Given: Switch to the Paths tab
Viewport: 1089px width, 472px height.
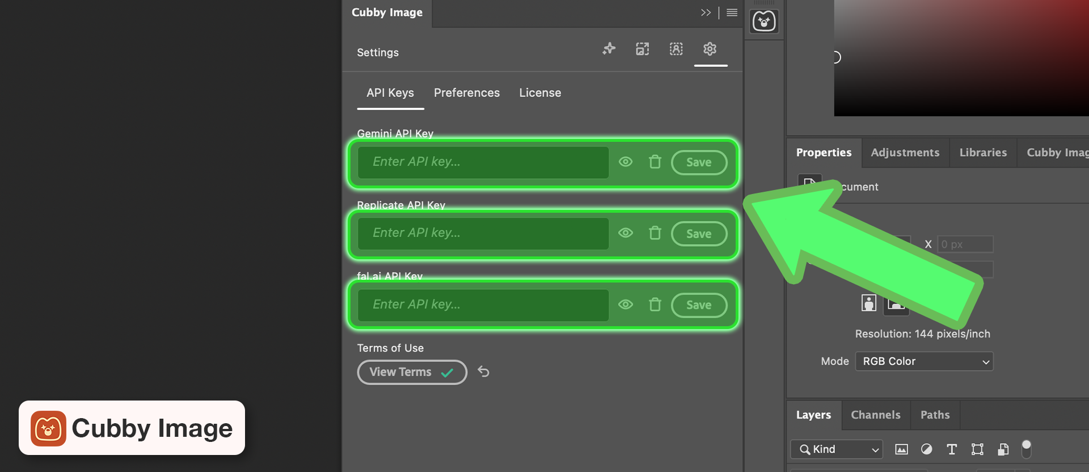Looking at the screenshot, I should click(x=935, y=415).
